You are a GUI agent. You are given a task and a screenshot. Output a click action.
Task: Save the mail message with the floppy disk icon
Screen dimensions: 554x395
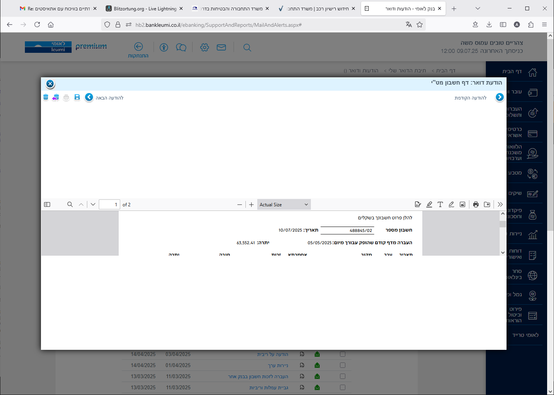point(77,97)
